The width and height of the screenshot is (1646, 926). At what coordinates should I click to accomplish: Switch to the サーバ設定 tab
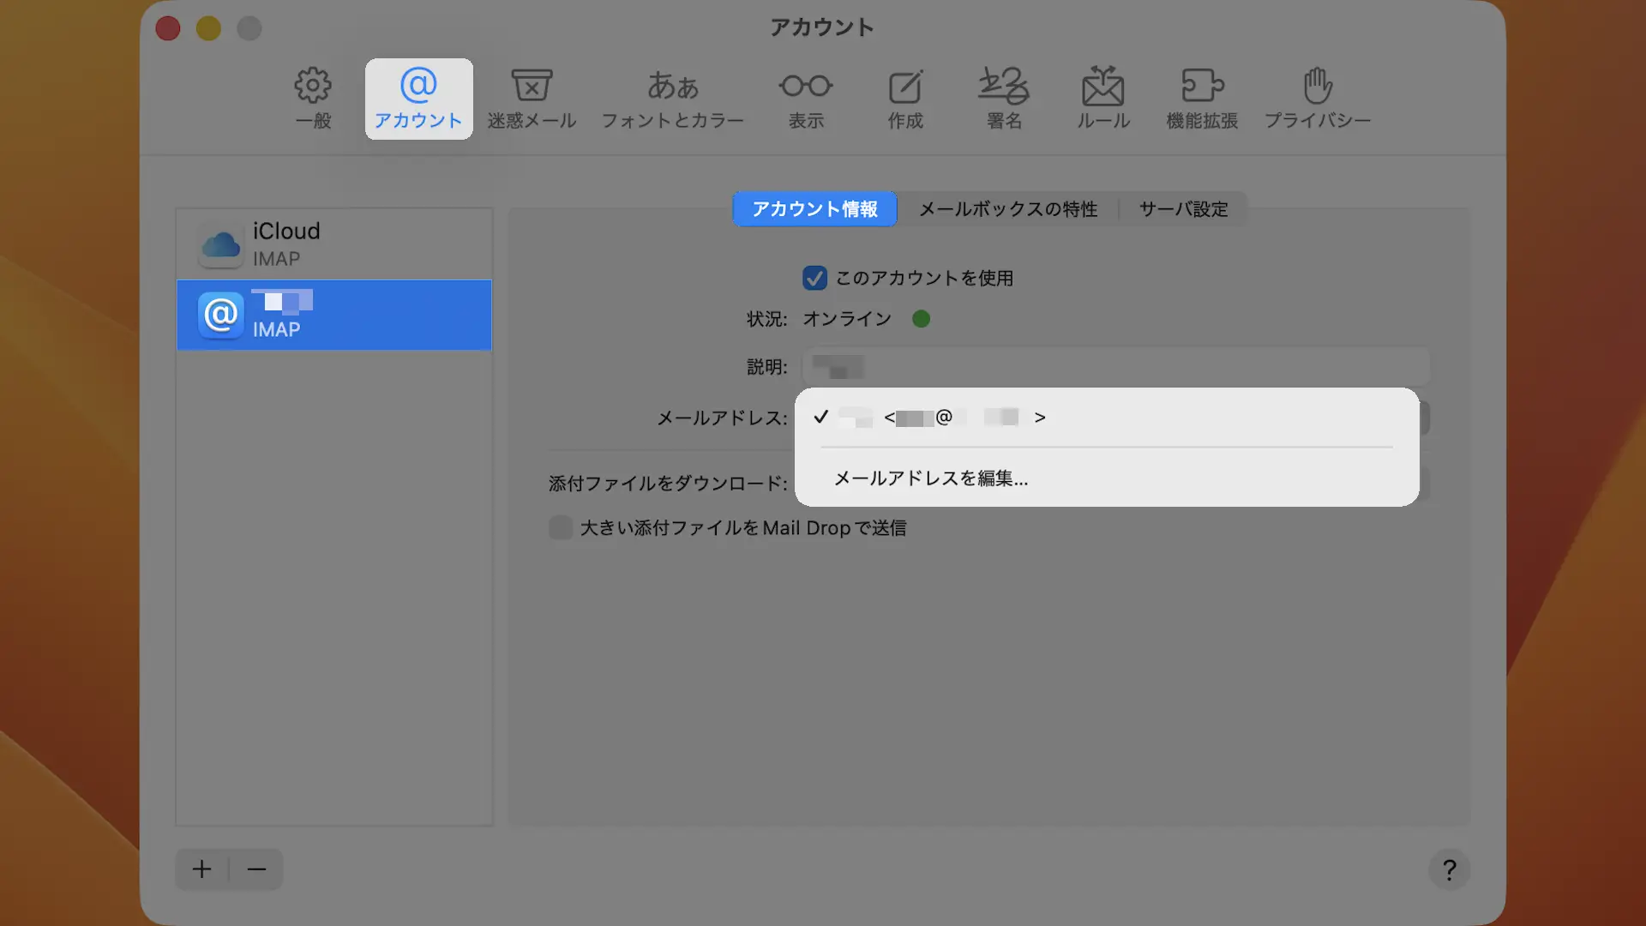1183,209
